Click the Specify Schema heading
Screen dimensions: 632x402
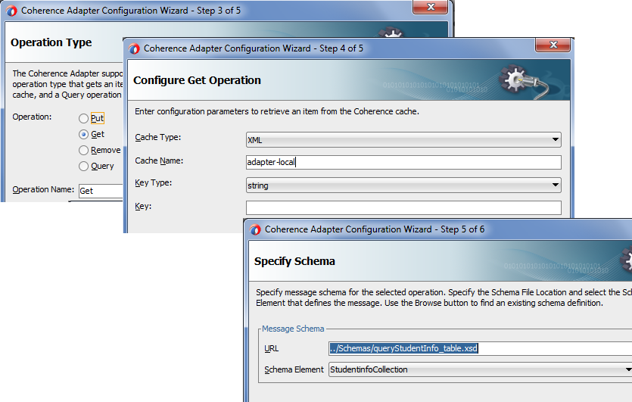pyautogui.click(x=294, y=261)
